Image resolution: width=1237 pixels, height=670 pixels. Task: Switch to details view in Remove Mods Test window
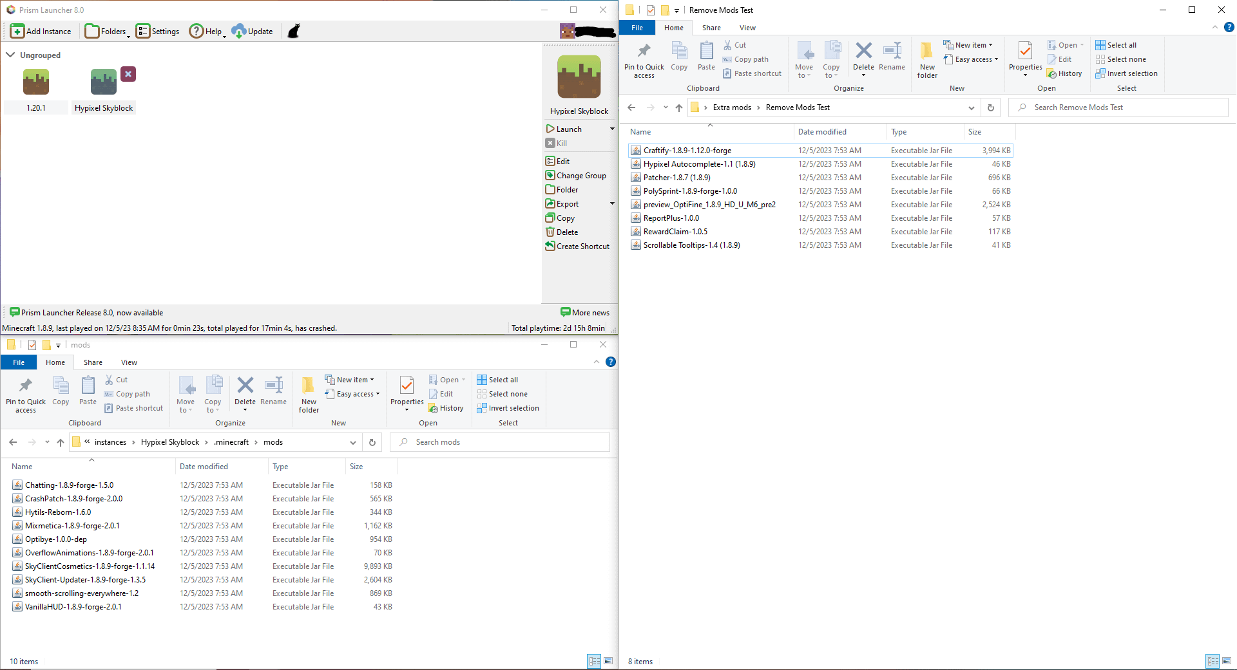[x=1213, y=661]
